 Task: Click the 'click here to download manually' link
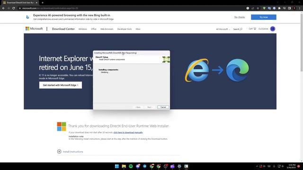pyautogui.click(x=128, y=132)
